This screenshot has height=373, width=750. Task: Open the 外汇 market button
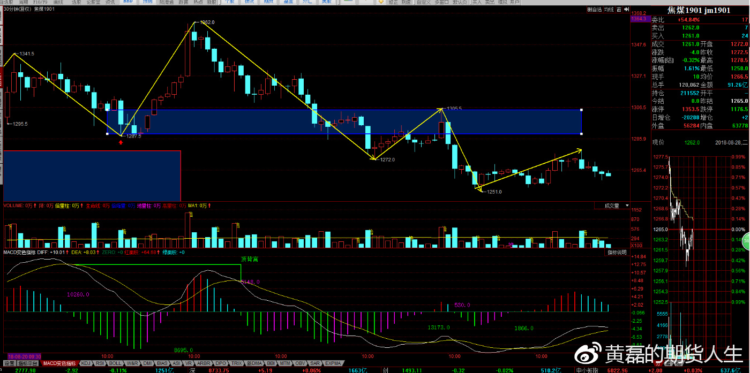click(307, 2)
